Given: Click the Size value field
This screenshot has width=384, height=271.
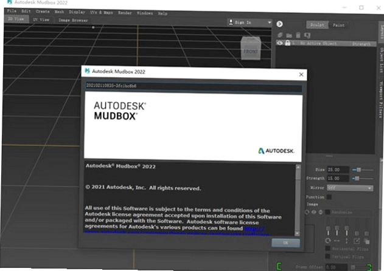Looking at the screenshot, I should (x=338, y=170).
